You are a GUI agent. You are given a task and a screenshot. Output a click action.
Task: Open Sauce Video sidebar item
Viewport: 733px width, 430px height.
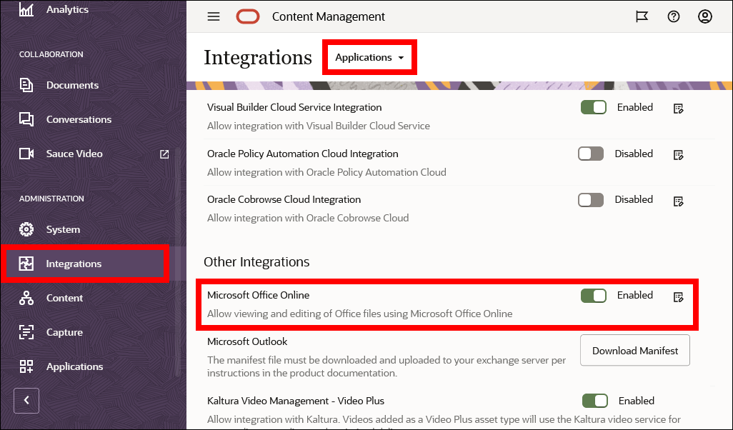[x=74, y=154]
